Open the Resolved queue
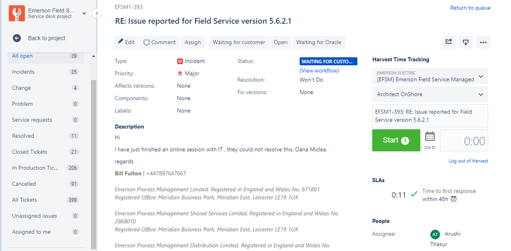The width and height of the screenshot is (511, 251). point(46,136)
